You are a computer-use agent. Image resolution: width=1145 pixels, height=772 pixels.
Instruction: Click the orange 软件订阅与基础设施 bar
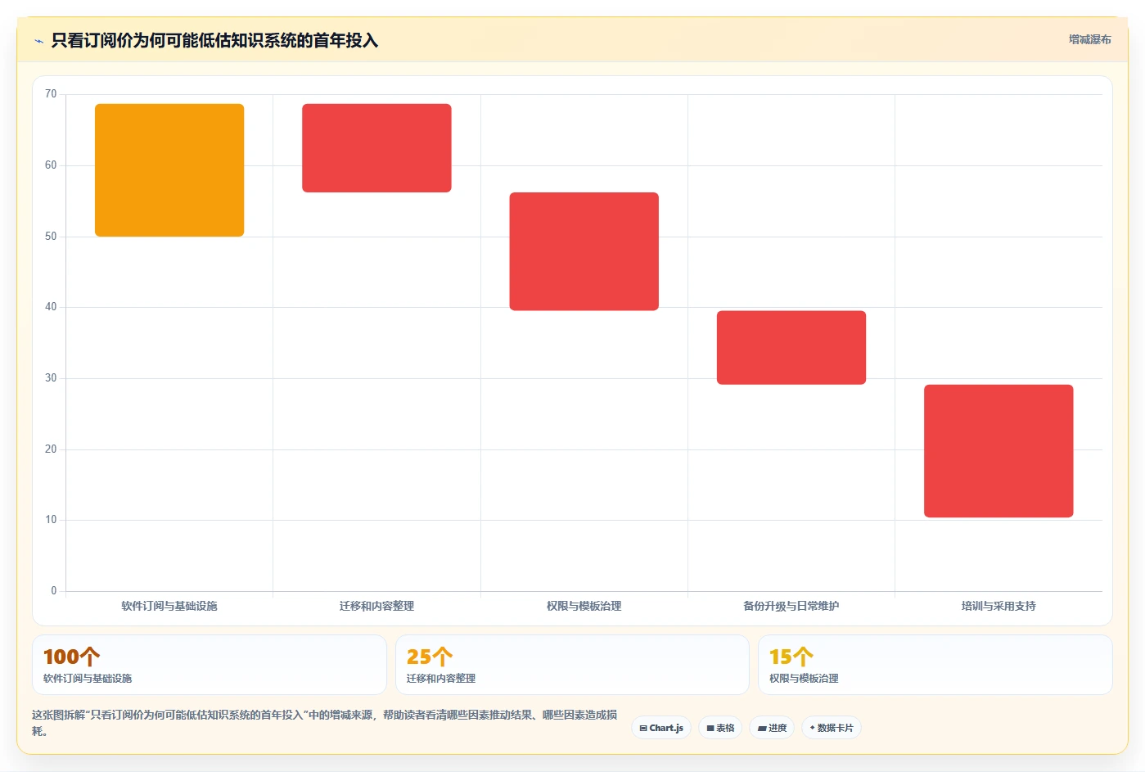[x=169, y=170]
